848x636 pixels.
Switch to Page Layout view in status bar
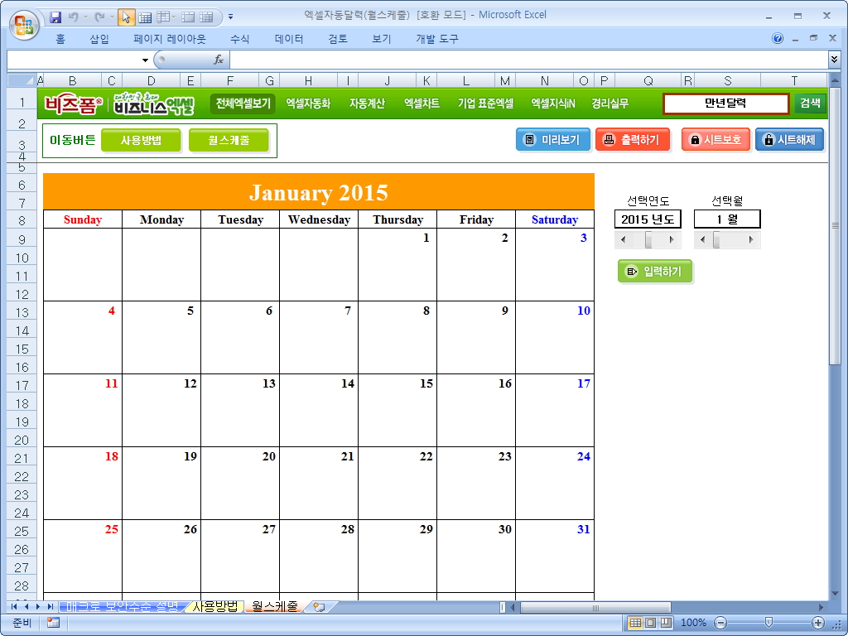coord(651,623)
